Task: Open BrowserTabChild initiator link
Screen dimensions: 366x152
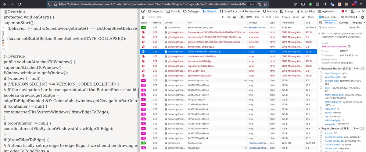Action: point(258,28)
